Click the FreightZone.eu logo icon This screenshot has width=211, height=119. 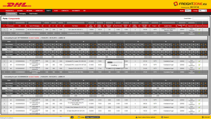click(176, 4)
